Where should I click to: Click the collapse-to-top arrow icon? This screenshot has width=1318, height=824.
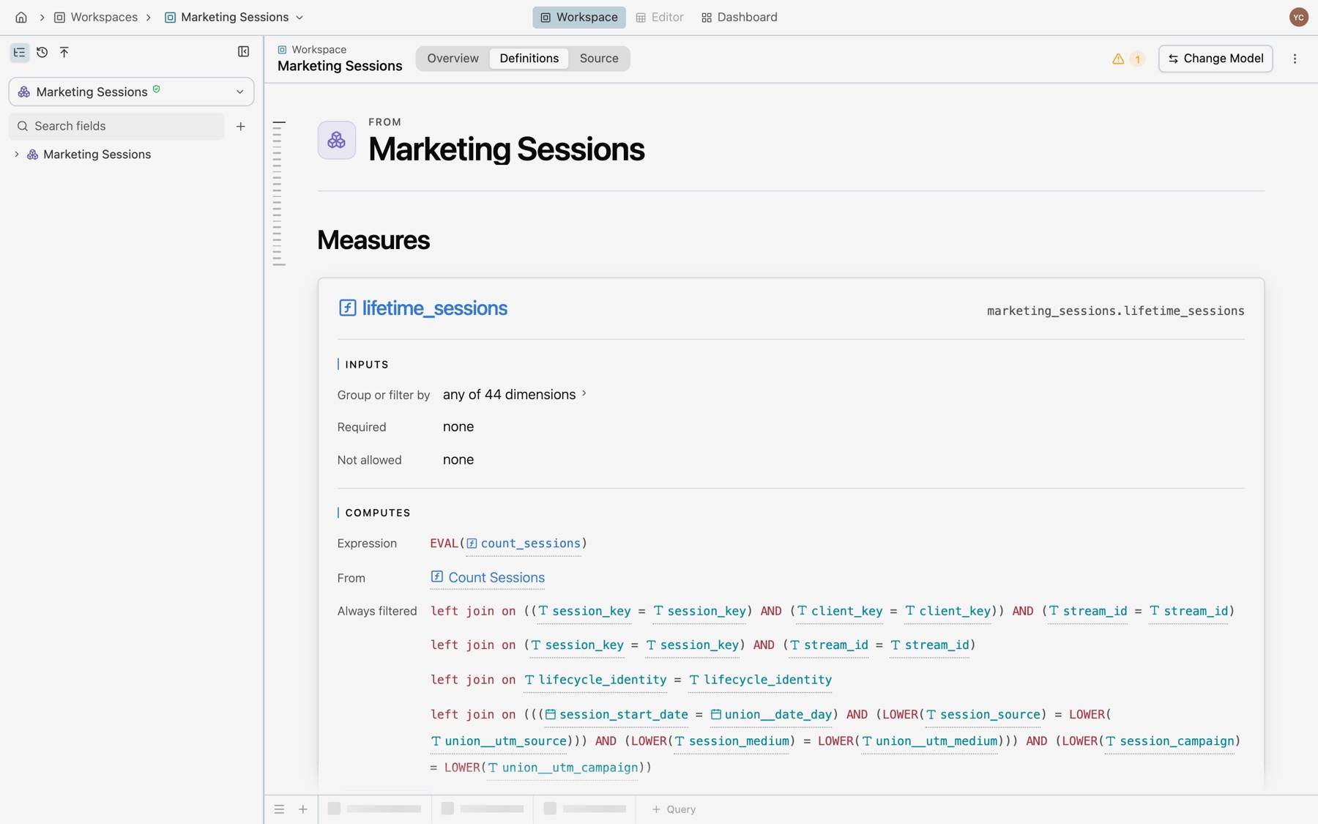[64, 52]
